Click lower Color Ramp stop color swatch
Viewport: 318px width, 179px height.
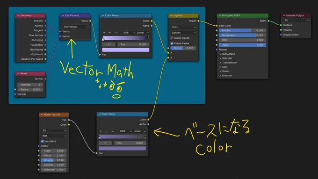(123, 149)
